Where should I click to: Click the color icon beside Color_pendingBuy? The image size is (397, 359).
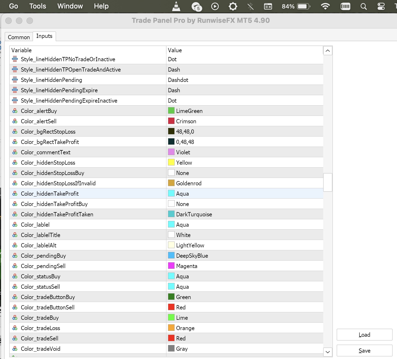coord(15,256)
